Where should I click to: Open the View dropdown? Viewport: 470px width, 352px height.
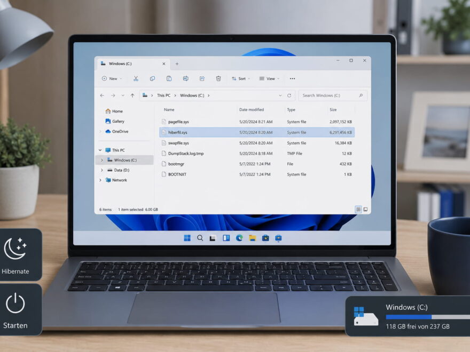269,79
